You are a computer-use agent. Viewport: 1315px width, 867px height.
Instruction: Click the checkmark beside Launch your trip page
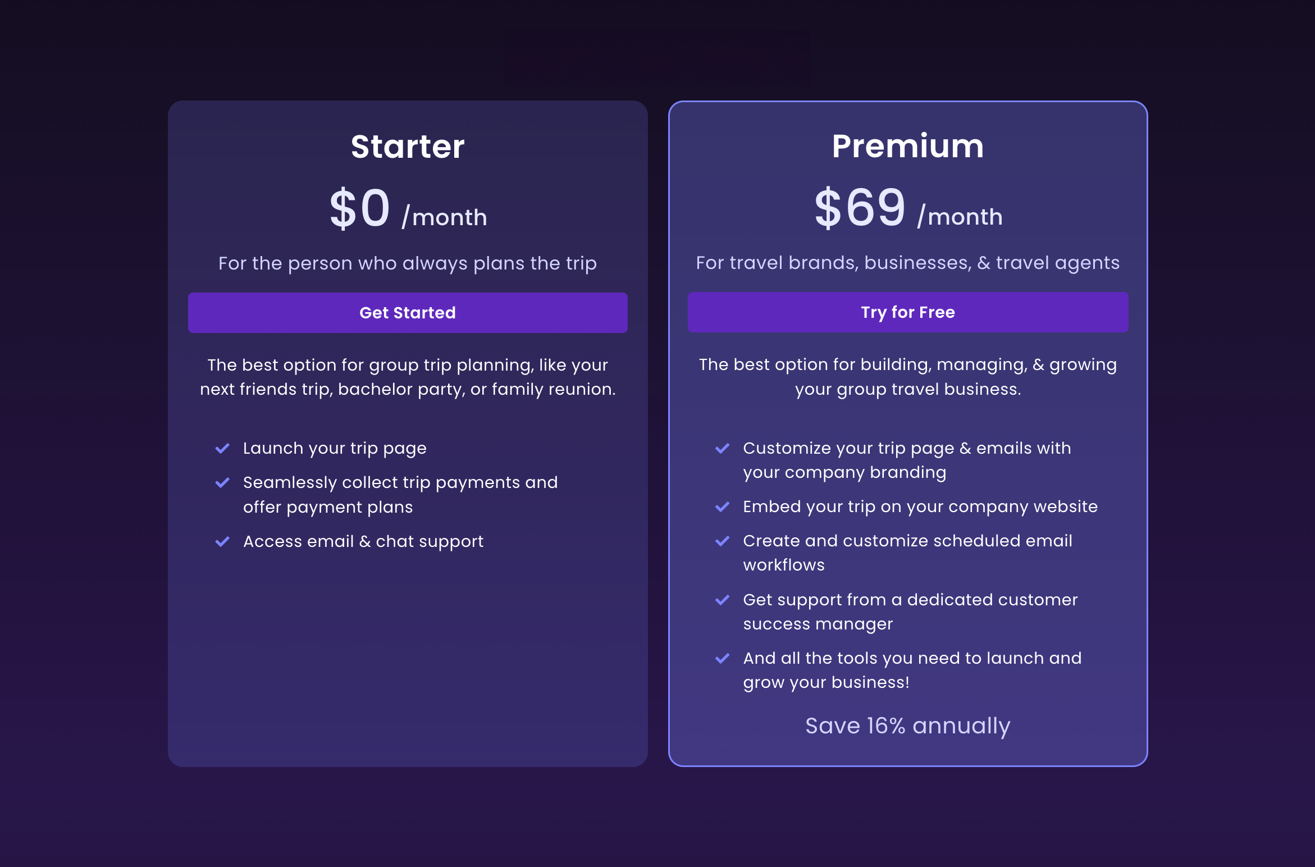[x=222, y=448]
